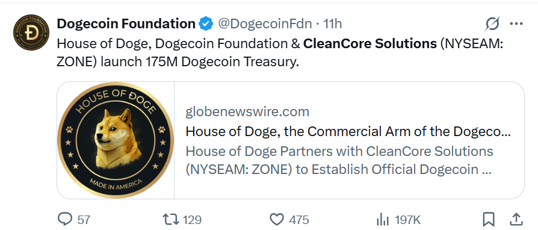Screen dimensions: 538x230
Task: Click the CleanCore Solutions bold mention
Action: pyautogui.click(x=370, y=43)
